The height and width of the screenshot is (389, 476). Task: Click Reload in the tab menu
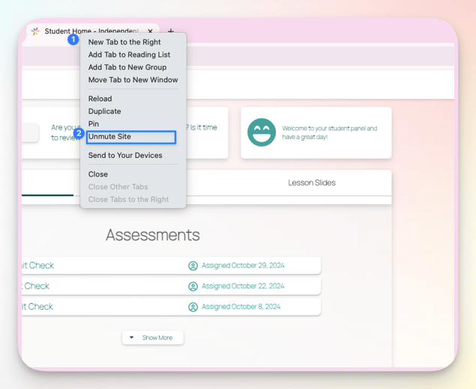[x=100, y=99]
